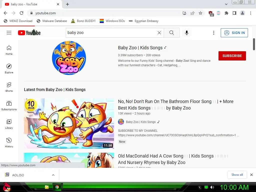Go to Home in the sidebar
The width and height of the screenshot is (256, 192).
coord(9,50)
